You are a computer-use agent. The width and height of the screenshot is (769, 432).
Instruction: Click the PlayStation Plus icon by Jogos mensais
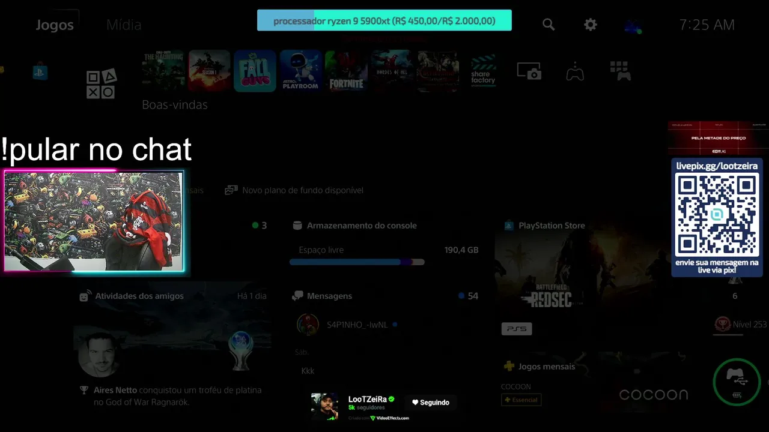pyautogui.click(x=509, y=366)
